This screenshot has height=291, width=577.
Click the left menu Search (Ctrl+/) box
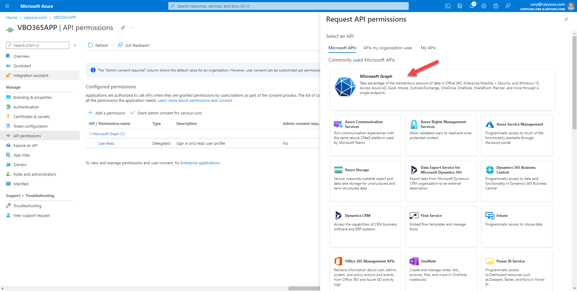(x=38, y=45)
